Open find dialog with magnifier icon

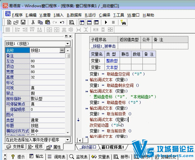coord(72,22)
